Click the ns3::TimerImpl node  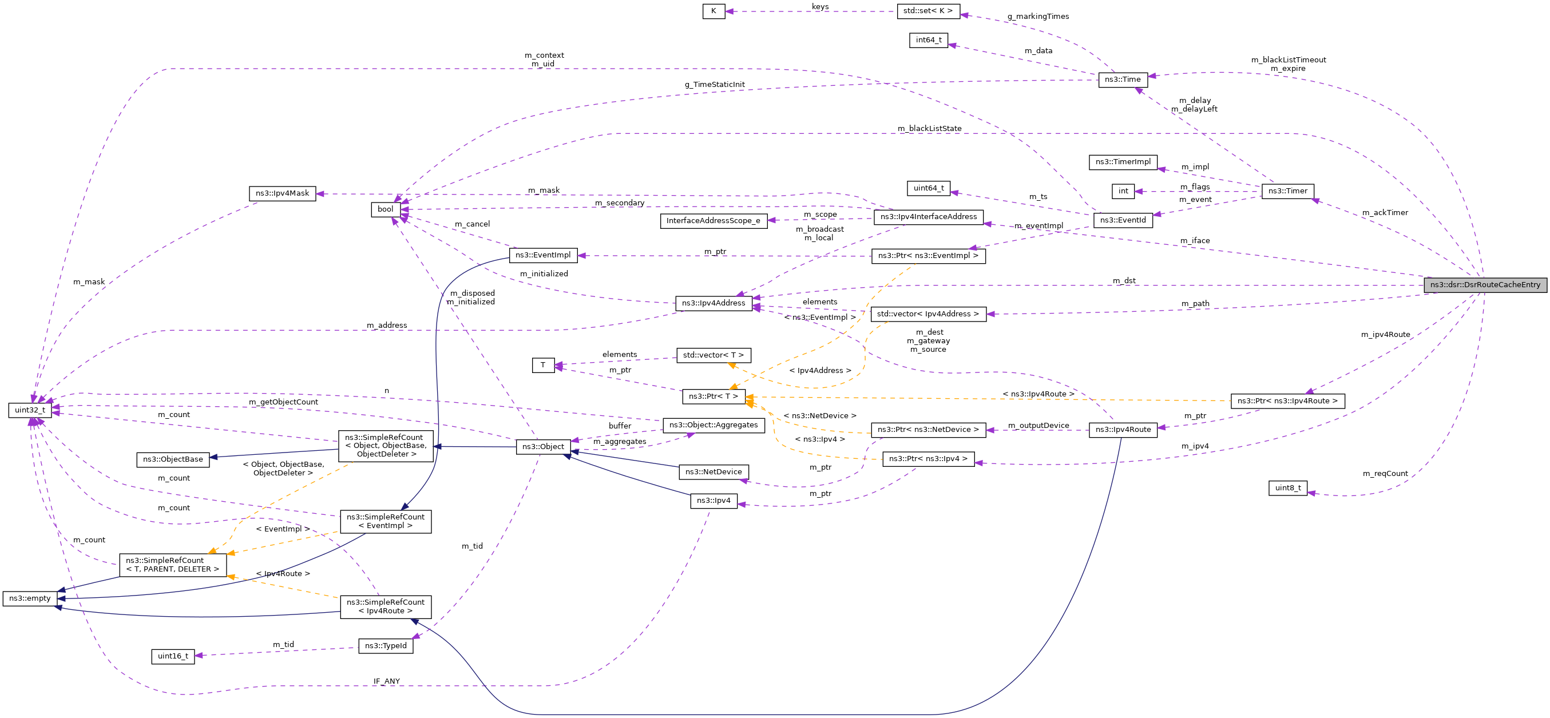[1123, 162]
